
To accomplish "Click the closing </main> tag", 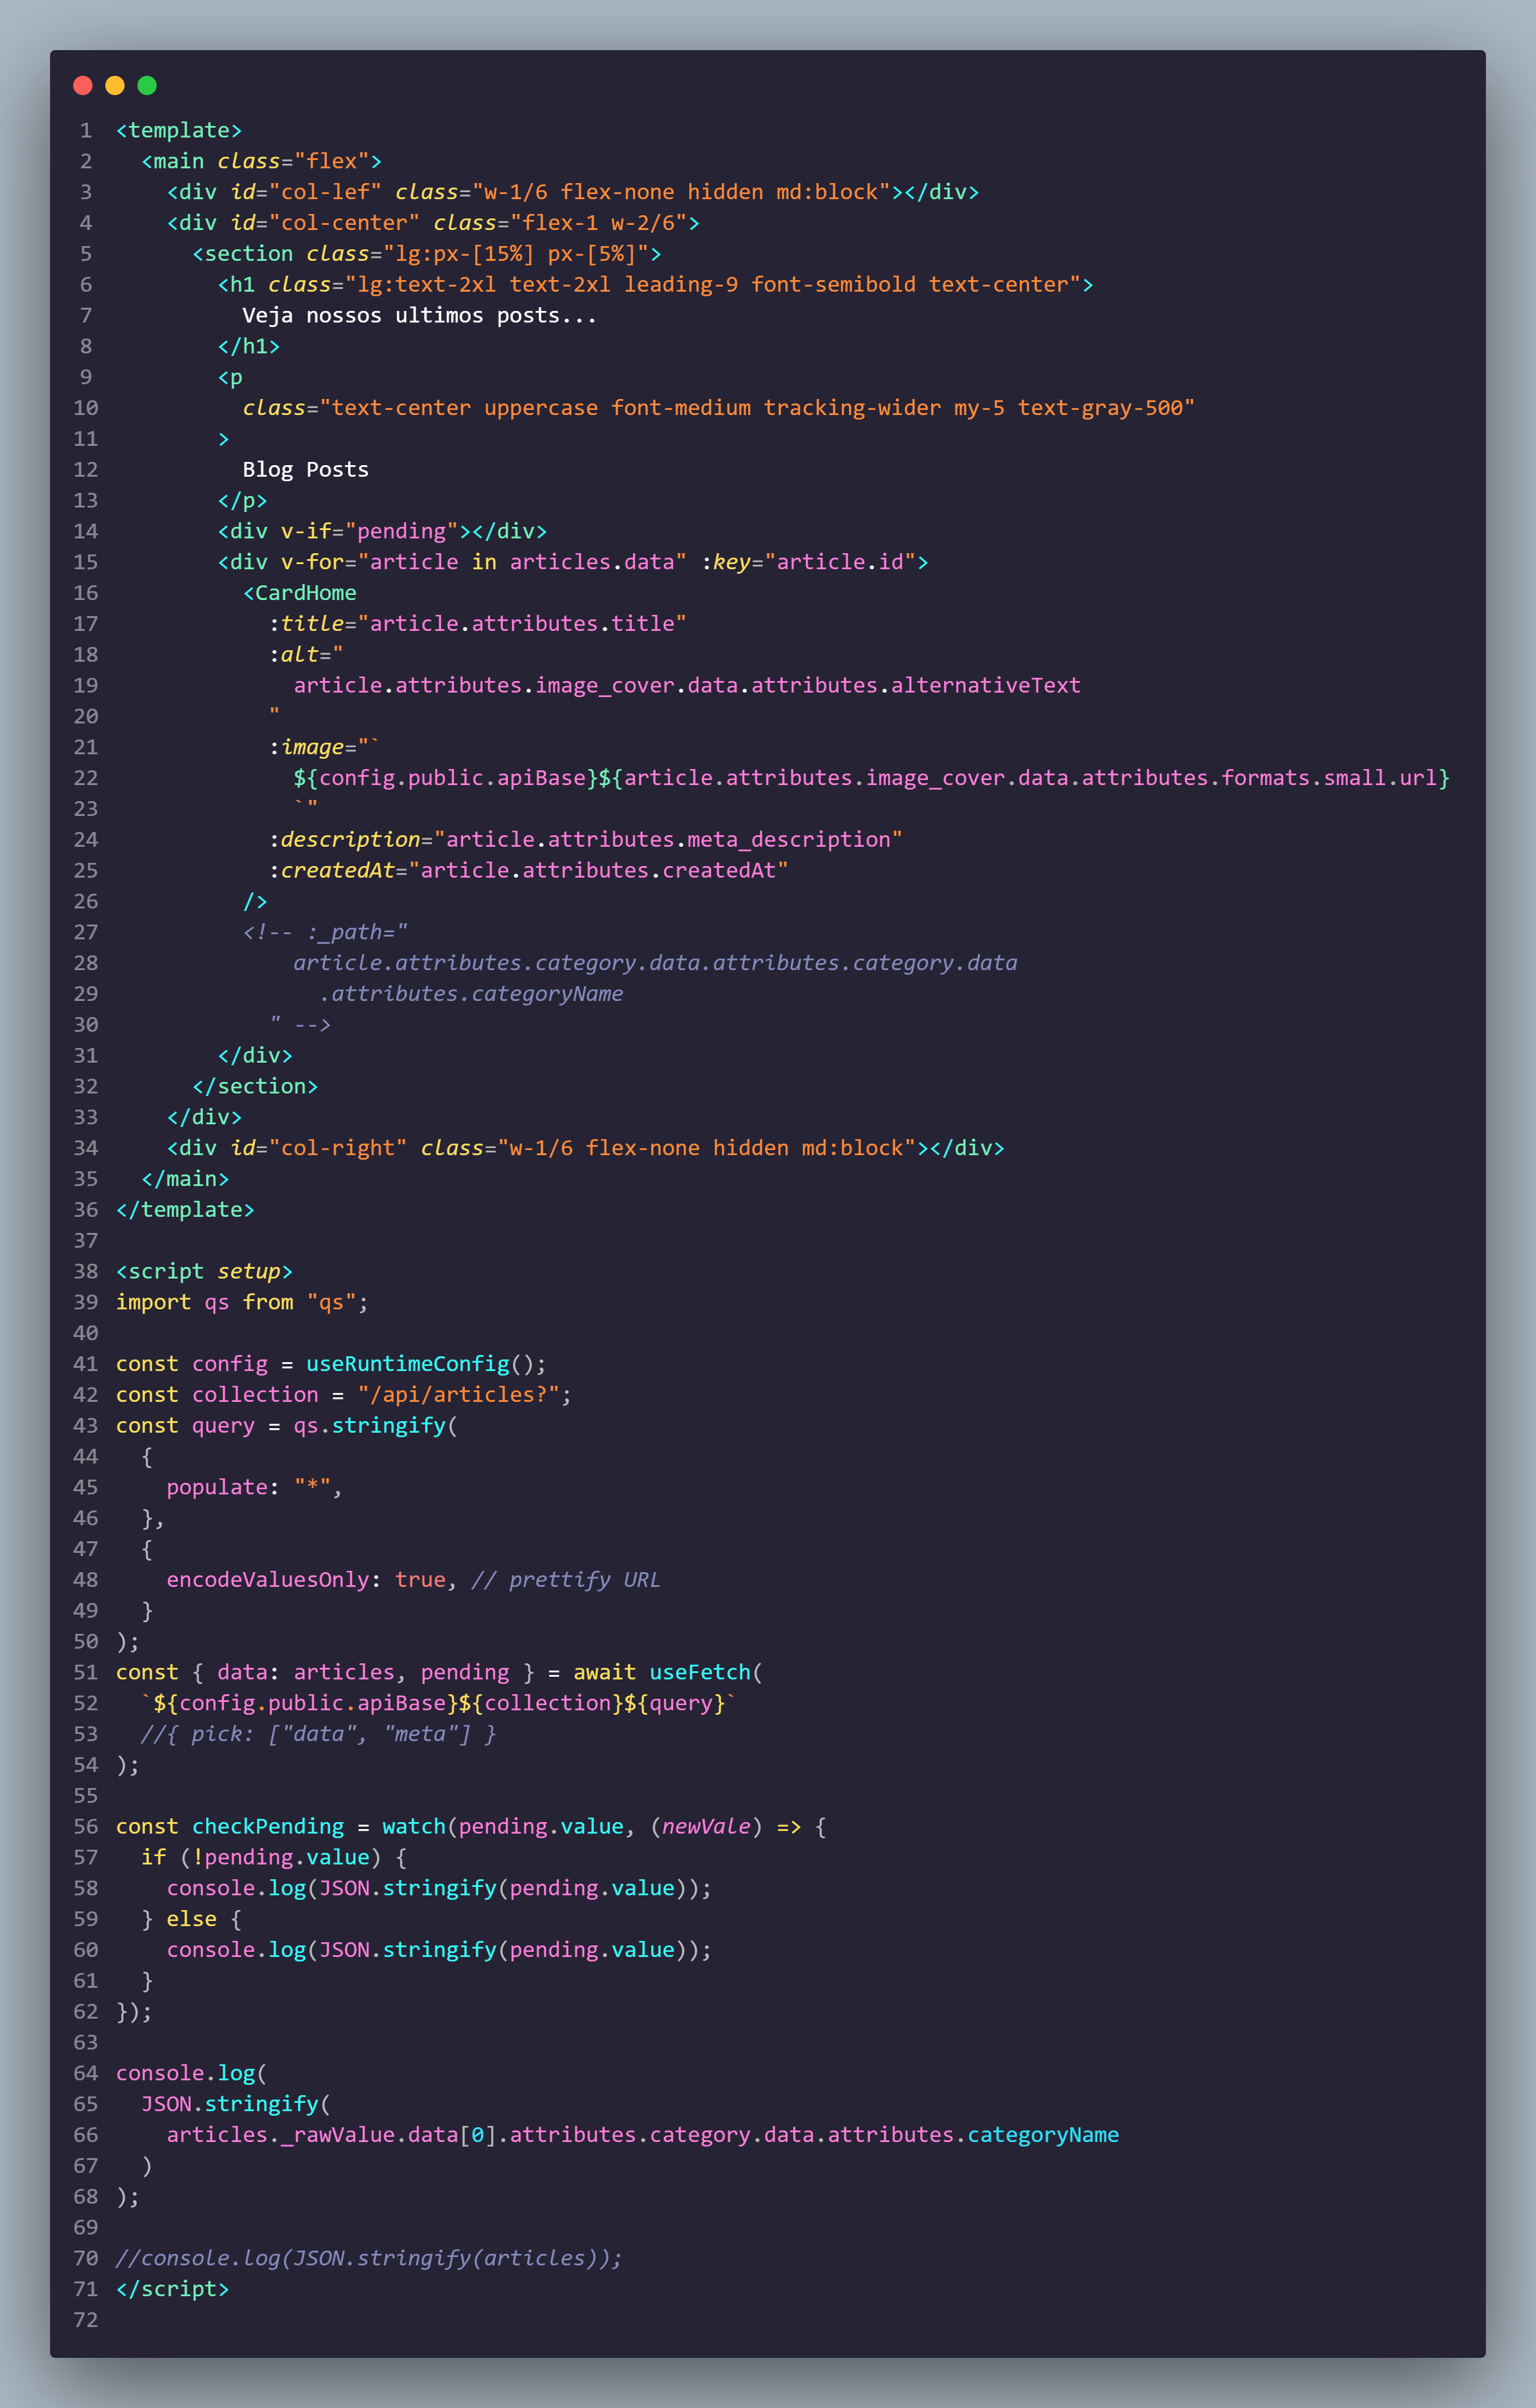I will tap(186, 1179).
